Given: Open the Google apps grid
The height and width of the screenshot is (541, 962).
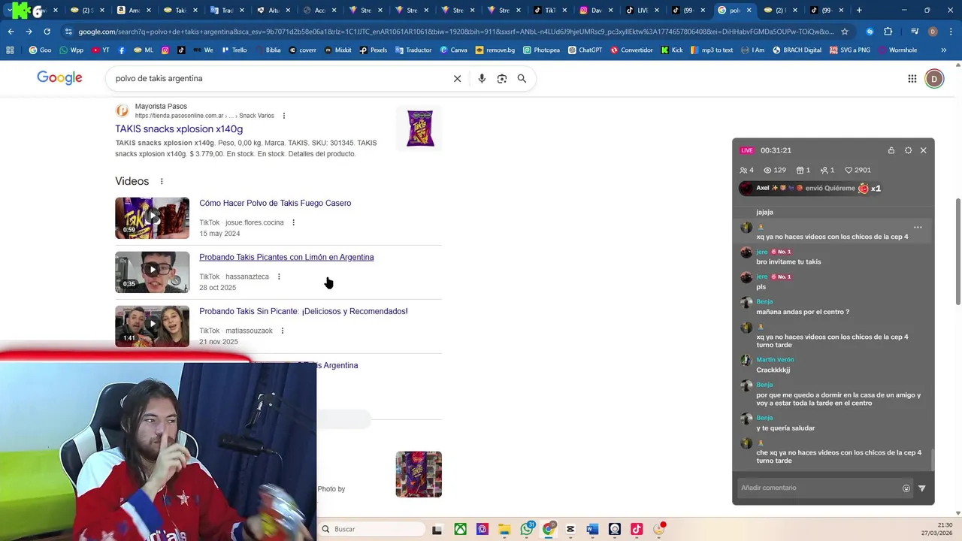Looking at the screenshot, I should [x=912, y=78].
